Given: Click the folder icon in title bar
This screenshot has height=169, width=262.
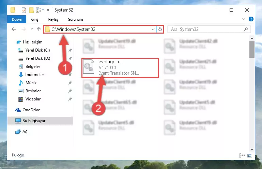Looking at the screenshot, I should [13, 10].
